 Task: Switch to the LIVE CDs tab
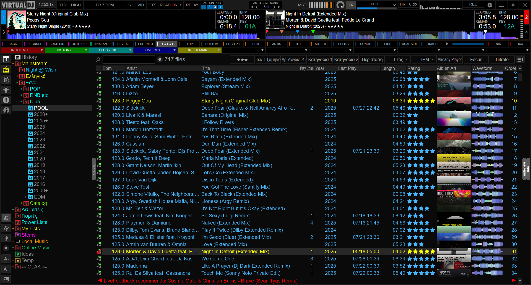pyautogui.click(x=155, y=50)
